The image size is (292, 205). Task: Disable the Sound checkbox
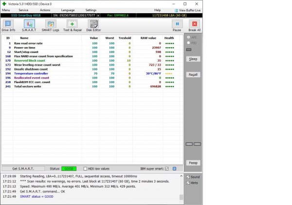point(188,177)
